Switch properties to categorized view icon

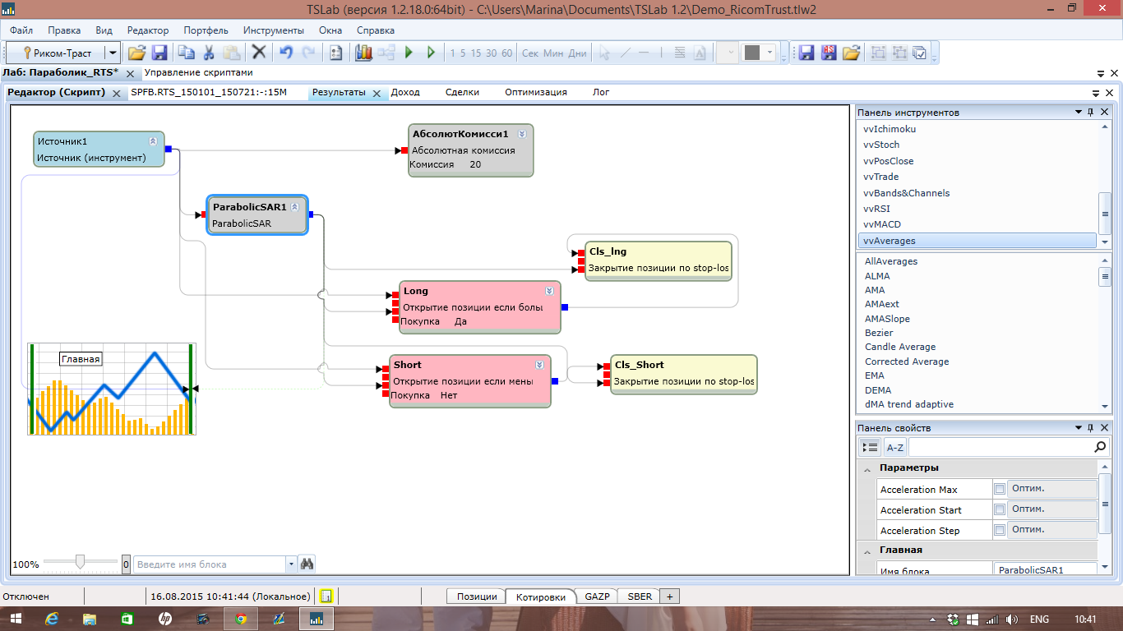click(869, 448)
